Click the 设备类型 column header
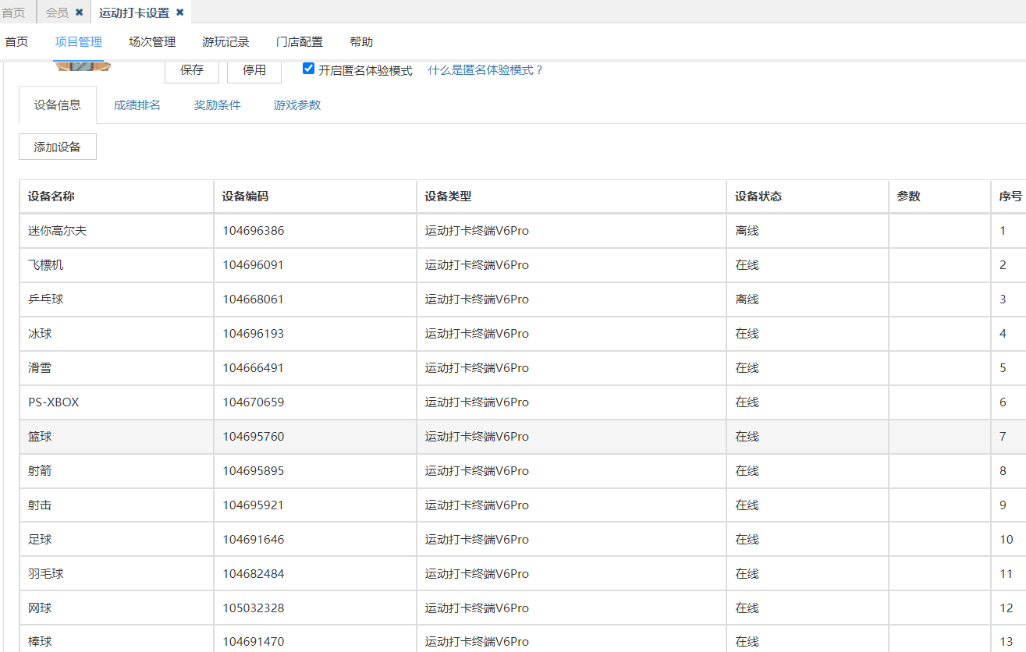The height and width of the screenshot is (652, 1026). pyautogui.click(x=572, y=197)
